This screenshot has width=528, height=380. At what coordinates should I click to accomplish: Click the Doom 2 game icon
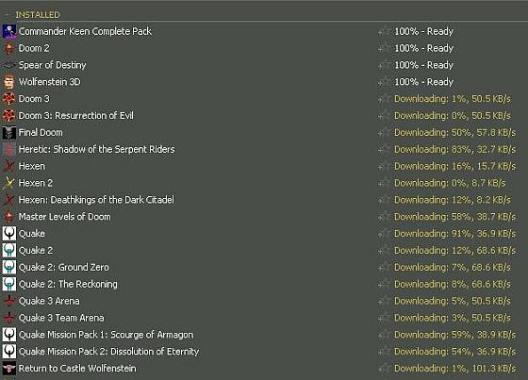(9, 48)
